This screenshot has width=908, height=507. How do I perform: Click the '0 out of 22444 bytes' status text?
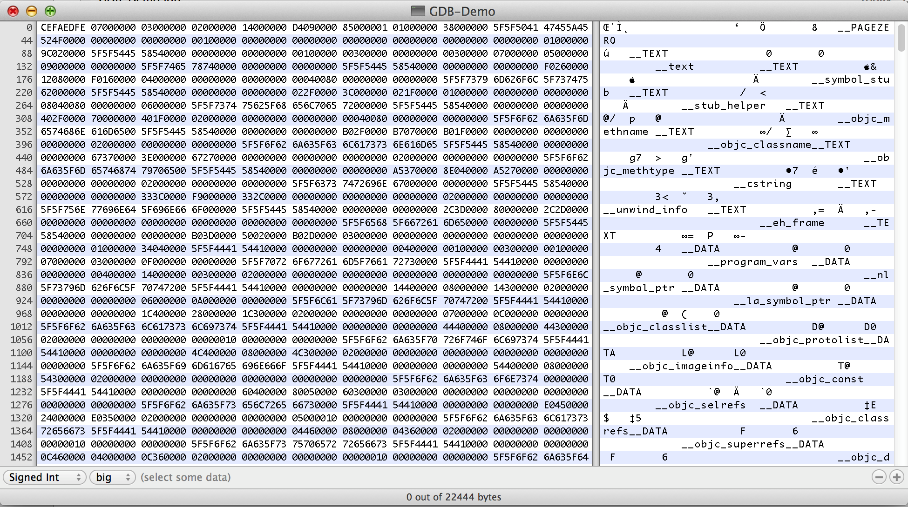click(x=454, y=497)
